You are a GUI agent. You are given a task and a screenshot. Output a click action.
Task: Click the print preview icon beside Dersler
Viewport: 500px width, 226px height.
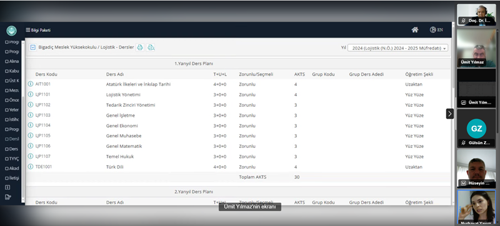pyautogui.click(x=151, y=47)
